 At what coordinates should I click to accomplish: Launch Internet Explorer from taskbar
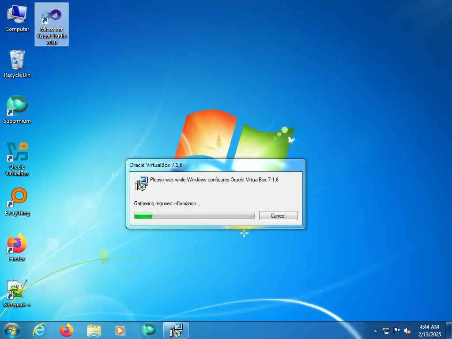point(39,330)
